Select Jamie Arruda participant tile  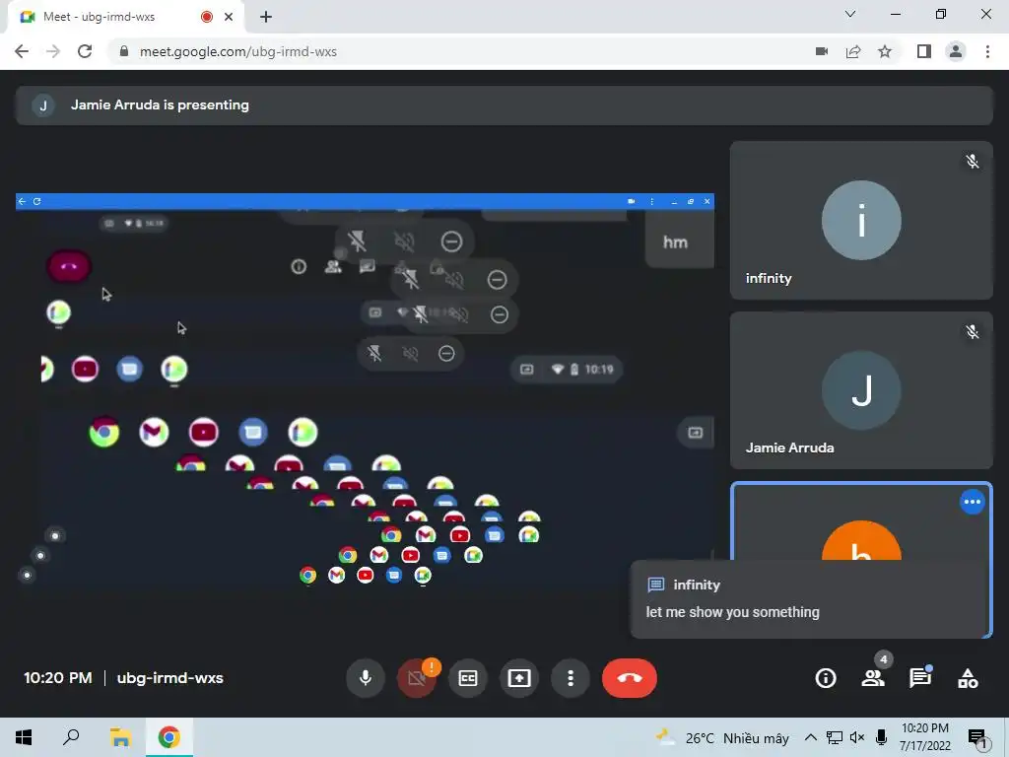861,390
